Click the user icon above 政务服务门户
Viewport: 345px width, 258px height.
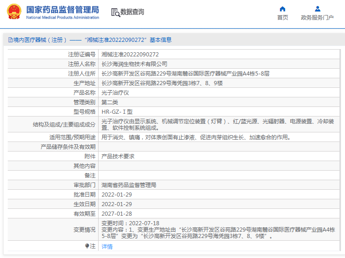(x=318, y=9)
